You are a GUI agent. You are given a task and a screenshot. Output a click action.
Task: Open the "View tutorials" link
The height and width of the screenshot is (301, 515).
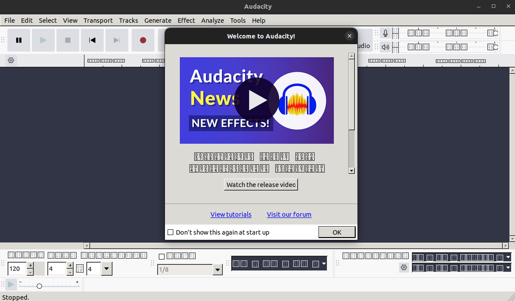pos(231,214)
